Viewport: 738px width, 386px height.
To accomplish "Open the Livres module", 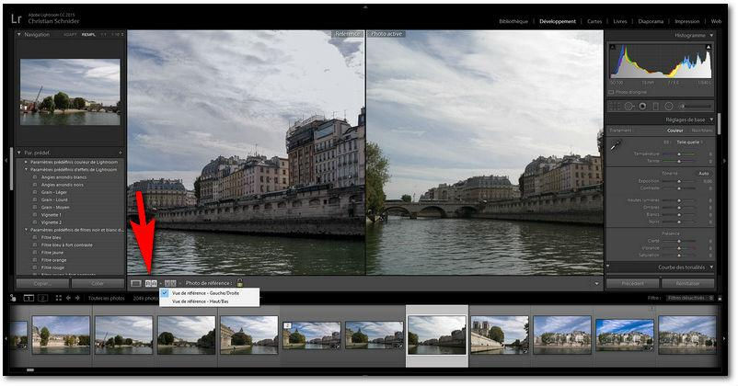I will pos(620,22).
